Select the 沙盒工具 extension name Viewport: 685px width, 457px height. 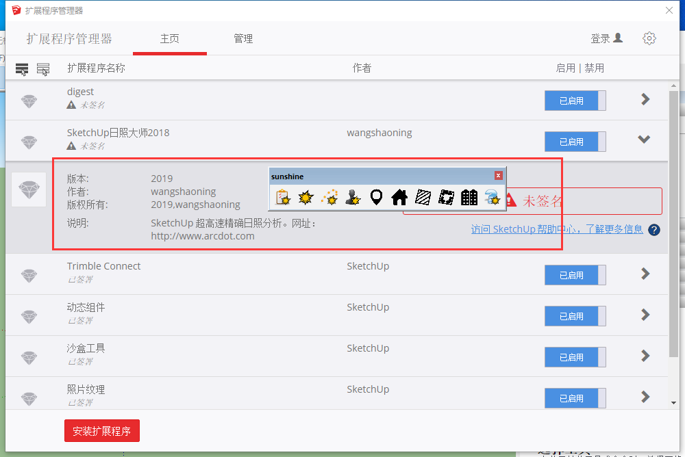tap(86, 348)
